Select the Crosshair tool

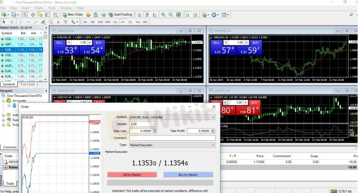pyautogui.click(x=12, y=22)
